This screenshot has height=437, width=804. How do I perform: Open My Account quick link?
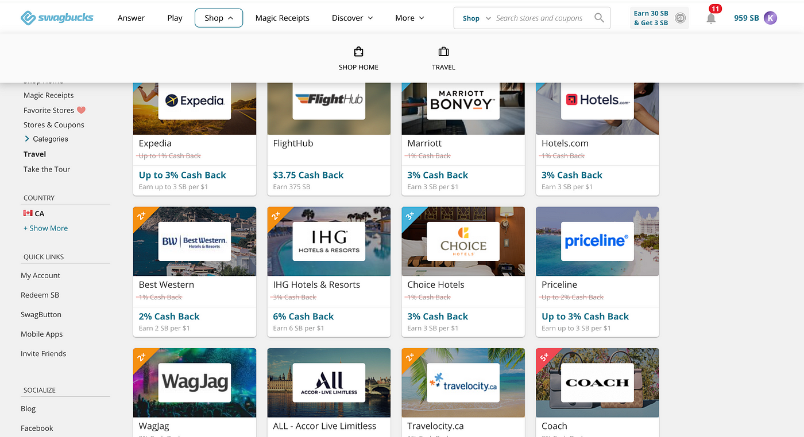coord(40,275)
